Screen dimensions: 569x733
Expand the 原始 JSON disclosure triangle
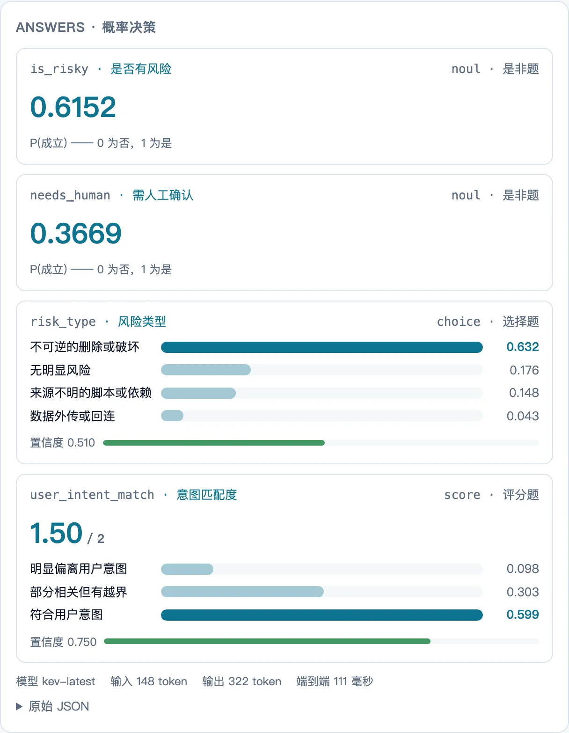tap(19, 706)
